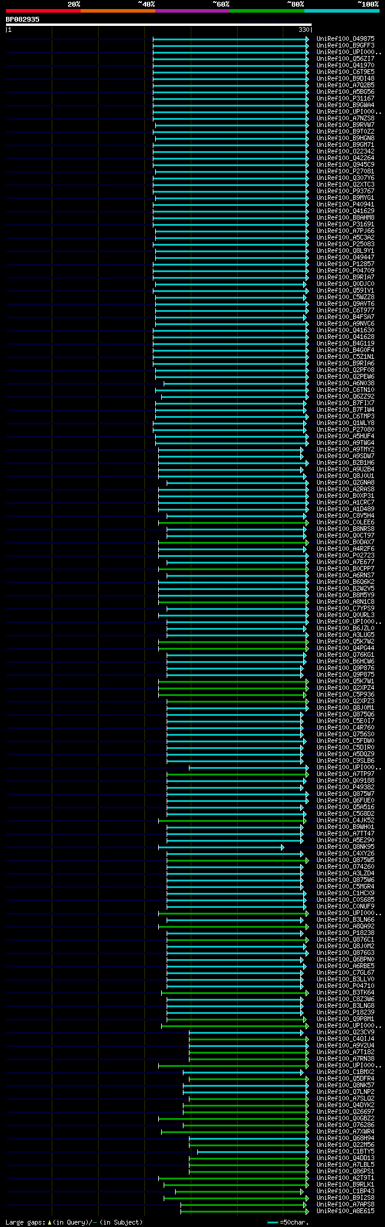Select the UniRef100_B0DAX7 label
The height and width of the screenshot is (1227, 385).
(345, 542)
